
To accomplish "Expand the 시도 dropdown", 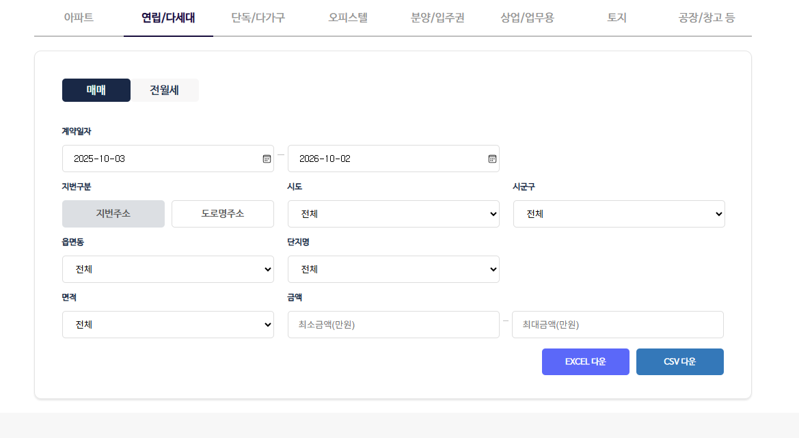I will coord(394,214).
